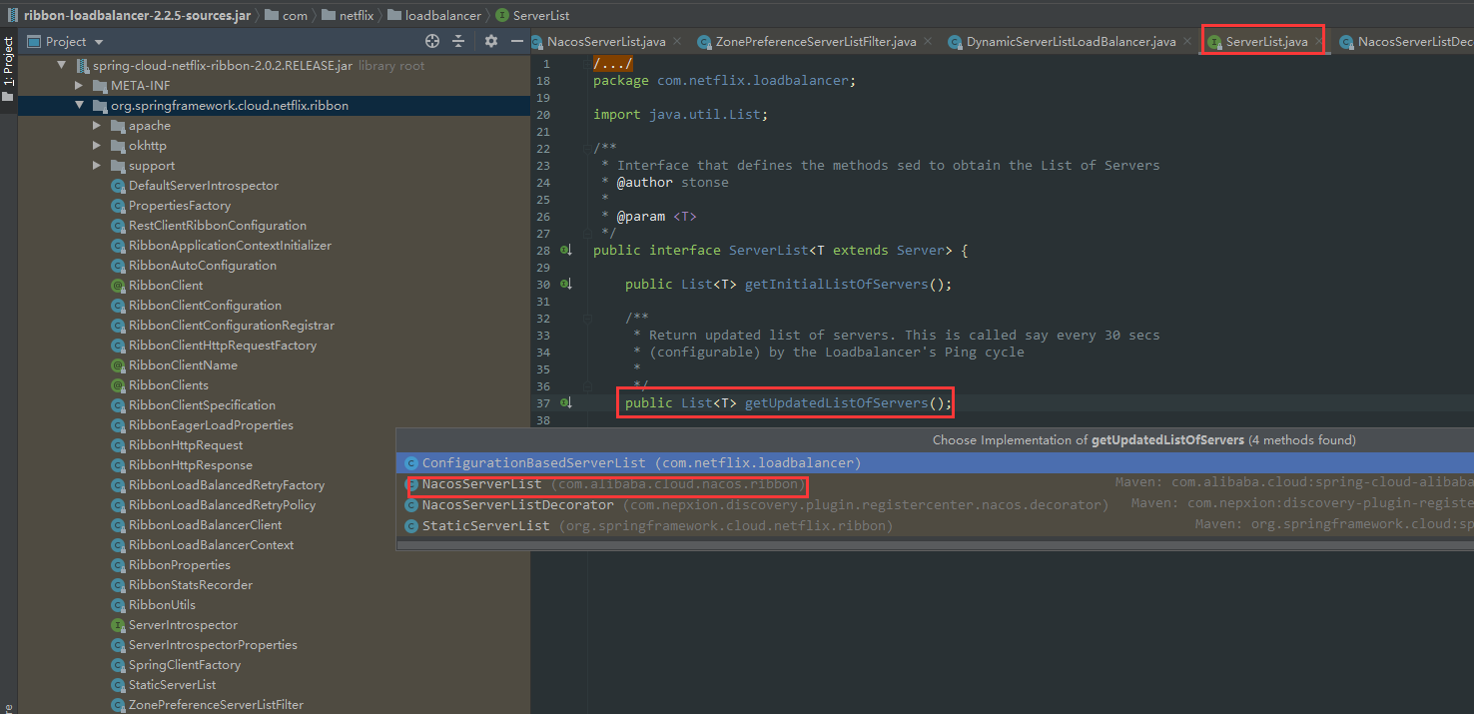Switch to NacosServerList.java tab
Image resolution: width=1474 pixels, height=714 pixels.
coord(606,42)
